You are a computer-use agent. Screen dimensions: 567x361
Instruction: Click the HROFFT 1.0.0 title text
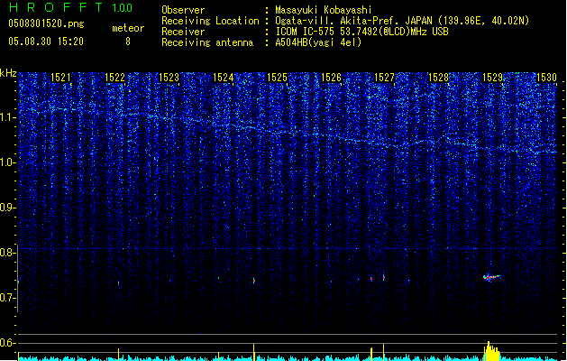pos(71,7)
